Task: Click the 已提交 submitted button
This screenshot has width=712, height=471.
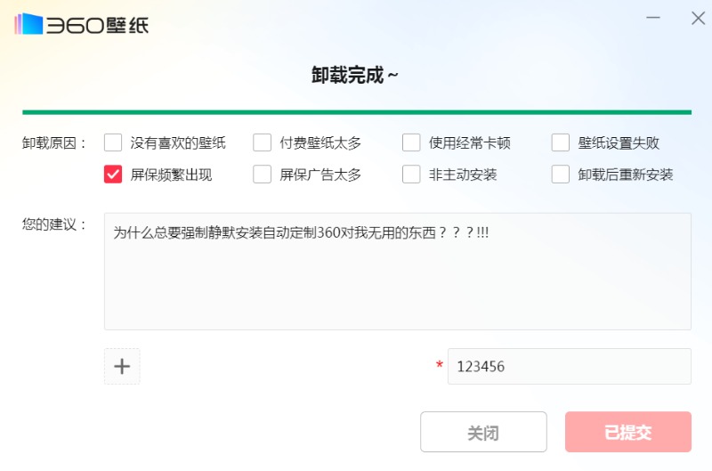Action: click(x=628, y=432)
